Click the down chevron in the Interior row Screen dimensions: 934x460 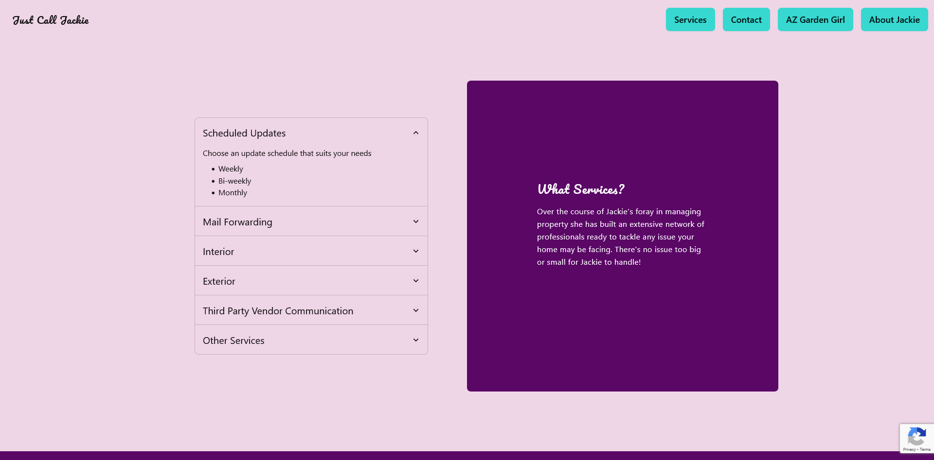coord(415,252)
